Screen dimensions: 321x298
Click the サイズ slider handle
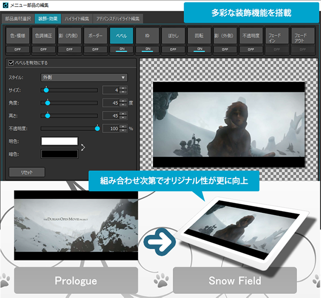(46, 90)
